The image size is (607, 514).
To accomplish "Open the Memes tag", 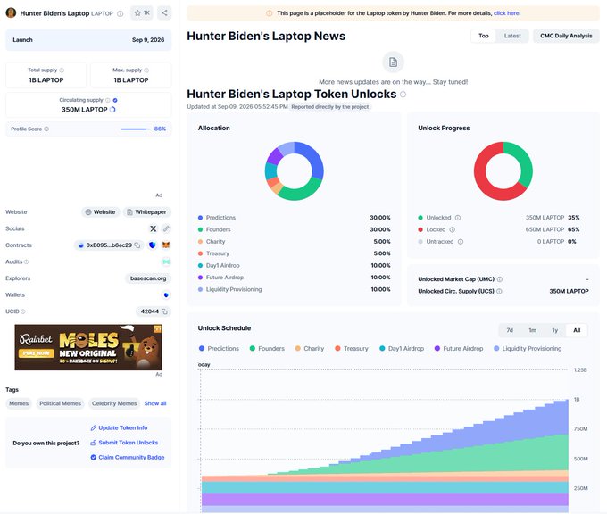I will coord(19,403).
